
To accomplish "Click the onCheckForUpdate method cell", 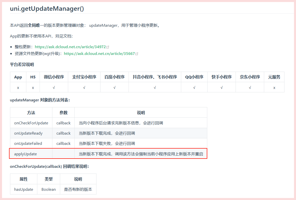I will click(31, 123).
